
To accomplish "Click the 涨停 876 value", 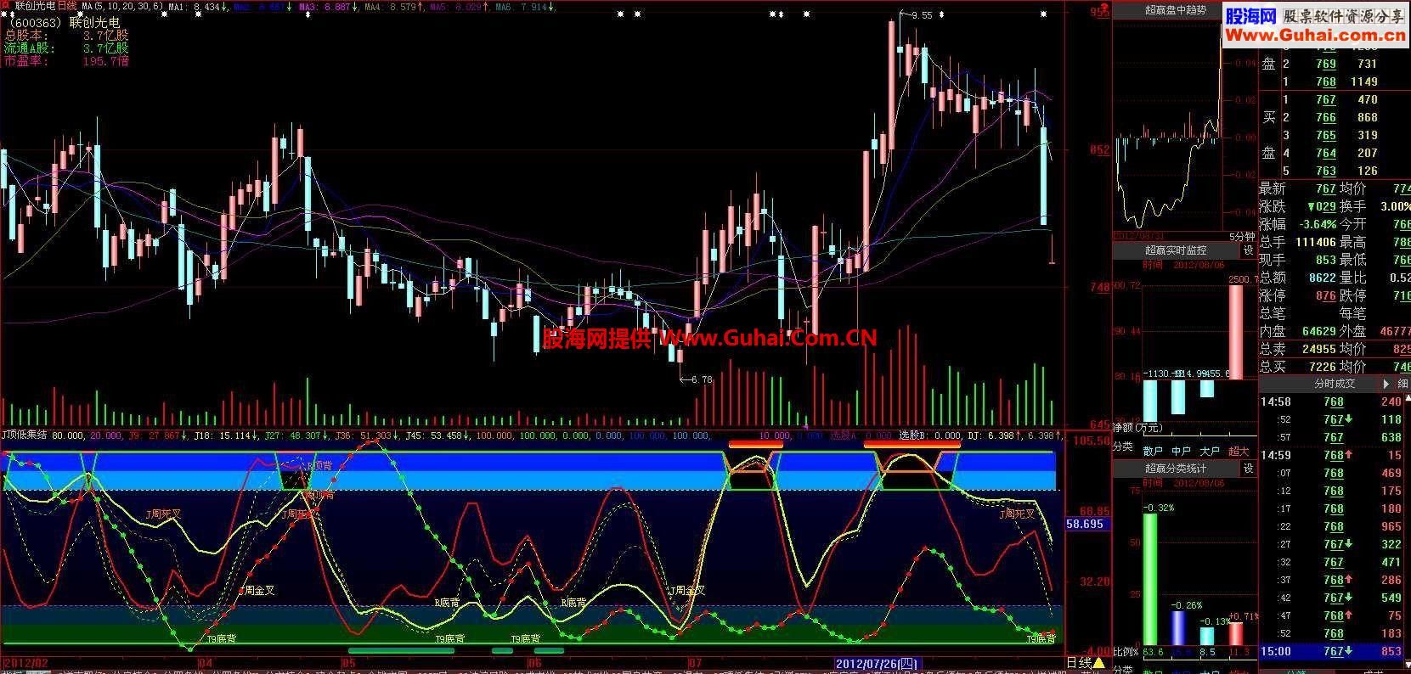I will click(x=1326, y=295).
